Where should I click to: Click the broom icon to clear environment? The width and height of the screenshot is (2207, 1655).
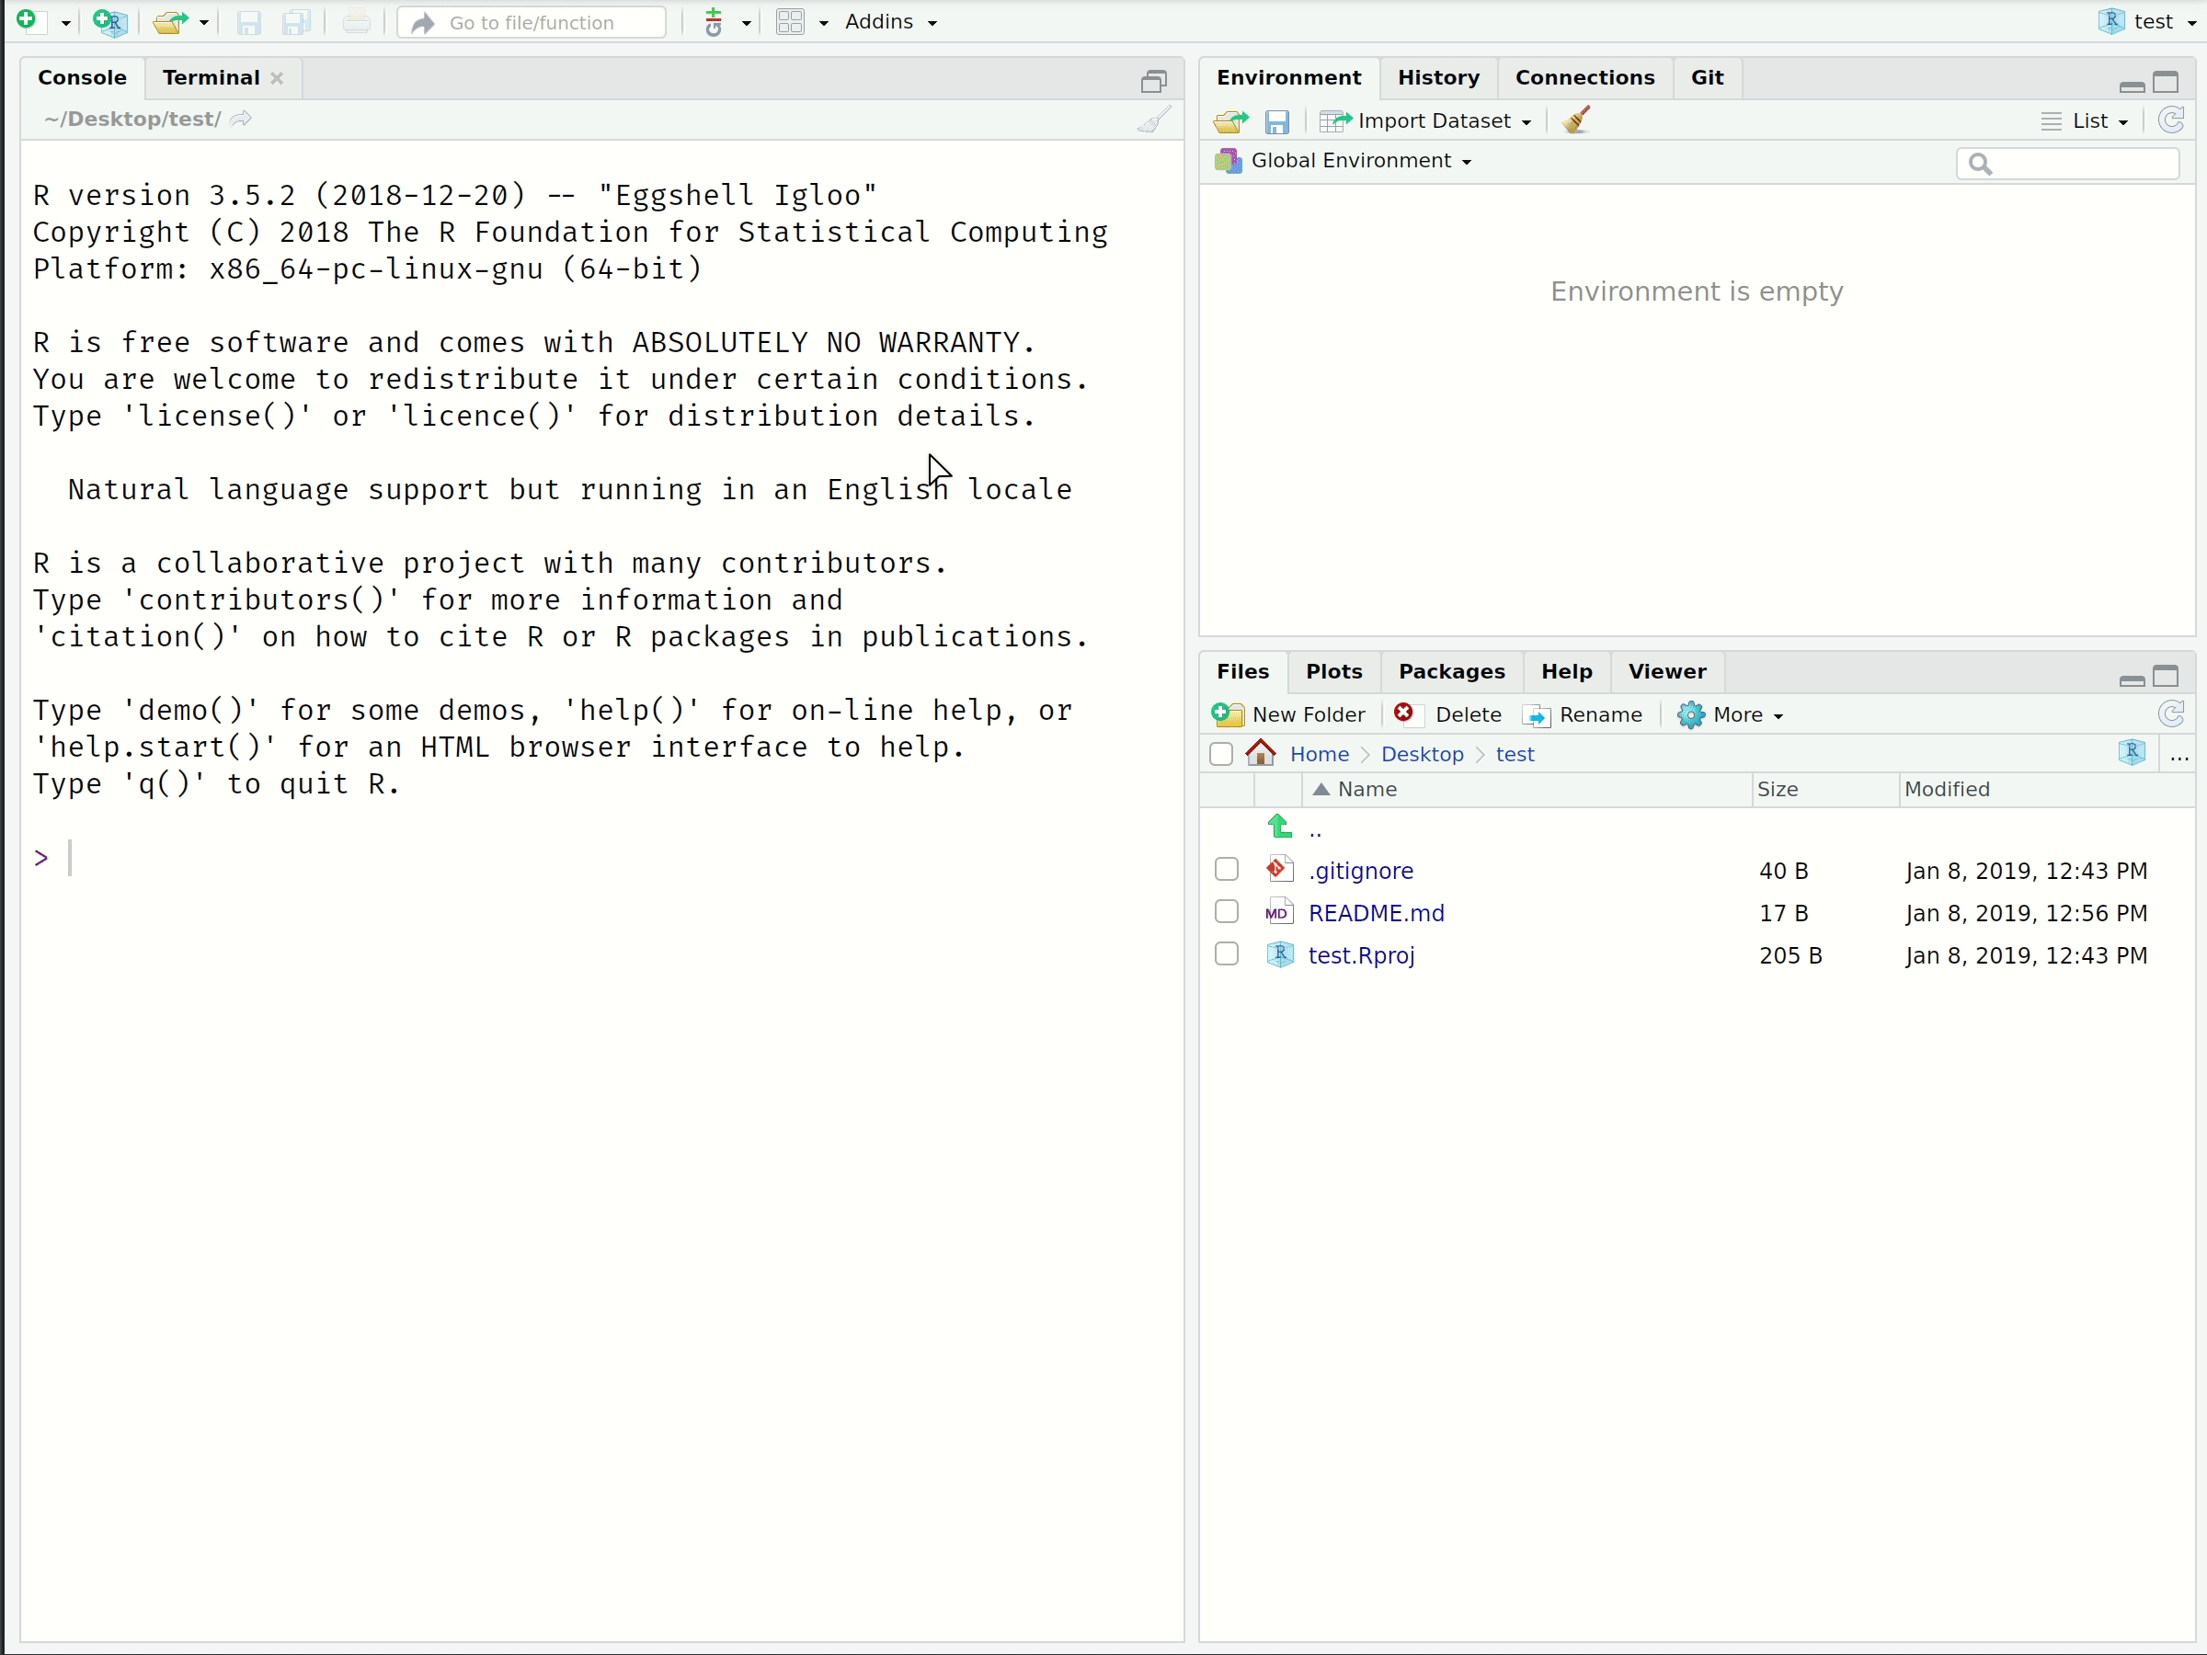[1576, 120]
